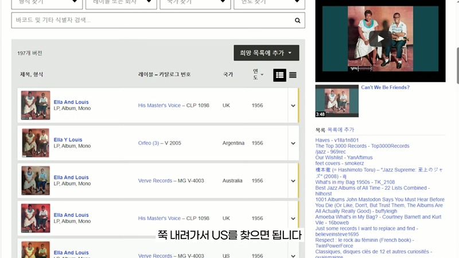
Task: Click the Argentina country cell
Action: pos(234,143)
